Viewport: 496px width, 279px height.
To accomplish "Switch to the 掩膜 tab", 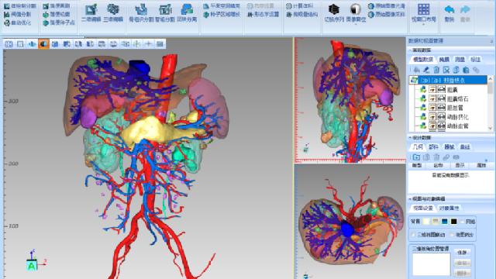I will coord(444,60).
